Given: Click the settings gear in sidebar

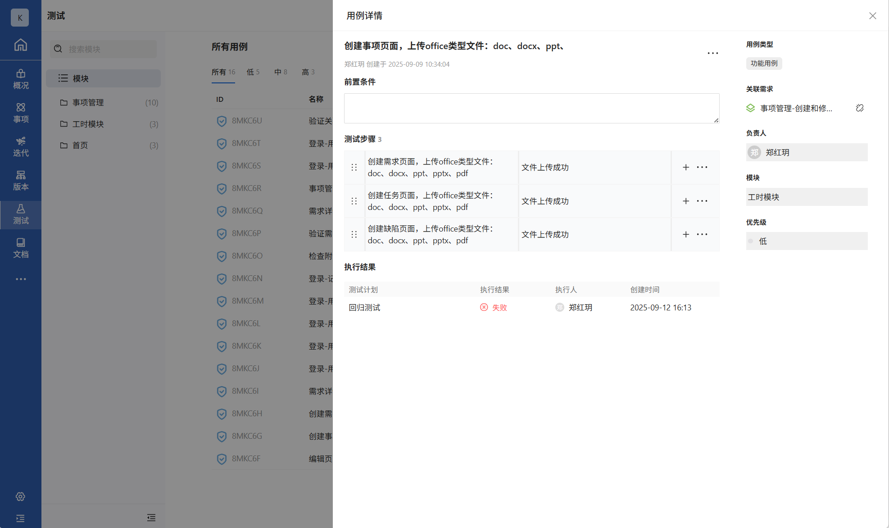Looking at the screenshot, I should pos(20,496).
